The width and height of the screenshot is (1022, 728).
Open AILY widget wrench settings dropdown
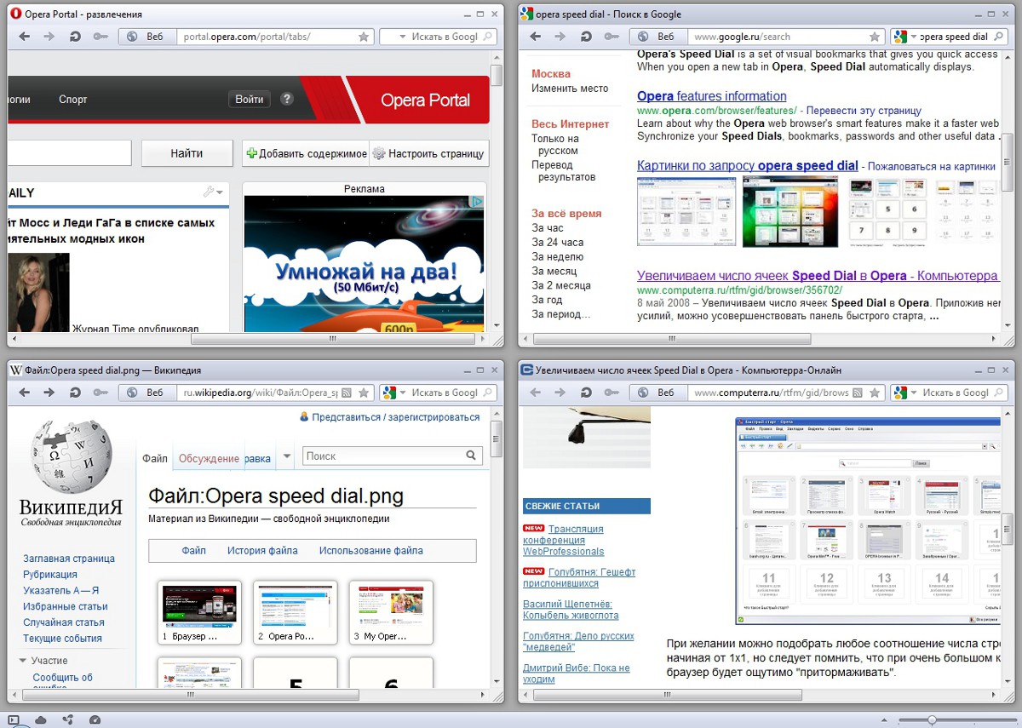[213, 192]
